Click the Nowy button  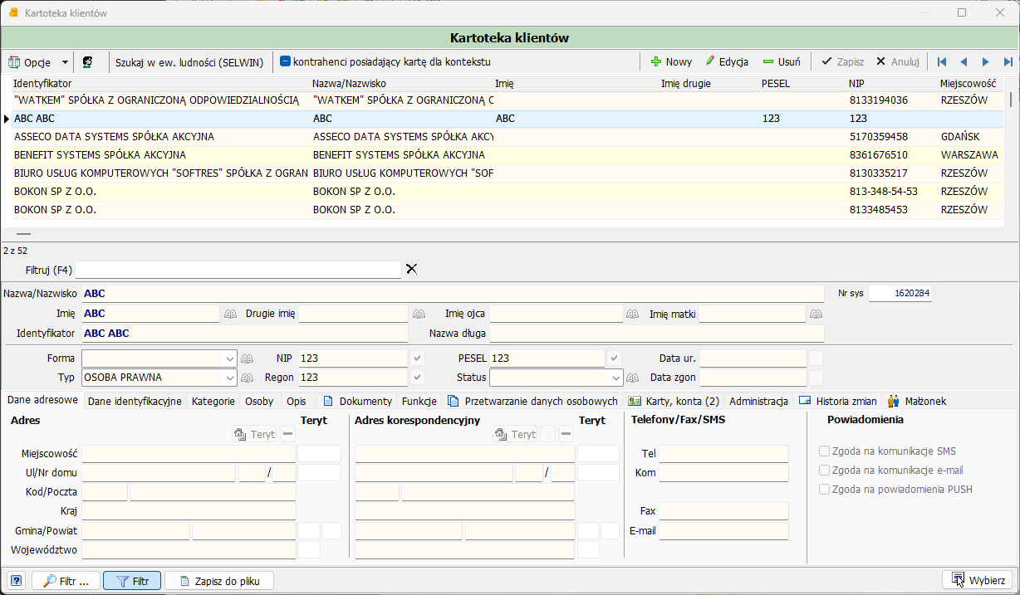click(671, 62)
